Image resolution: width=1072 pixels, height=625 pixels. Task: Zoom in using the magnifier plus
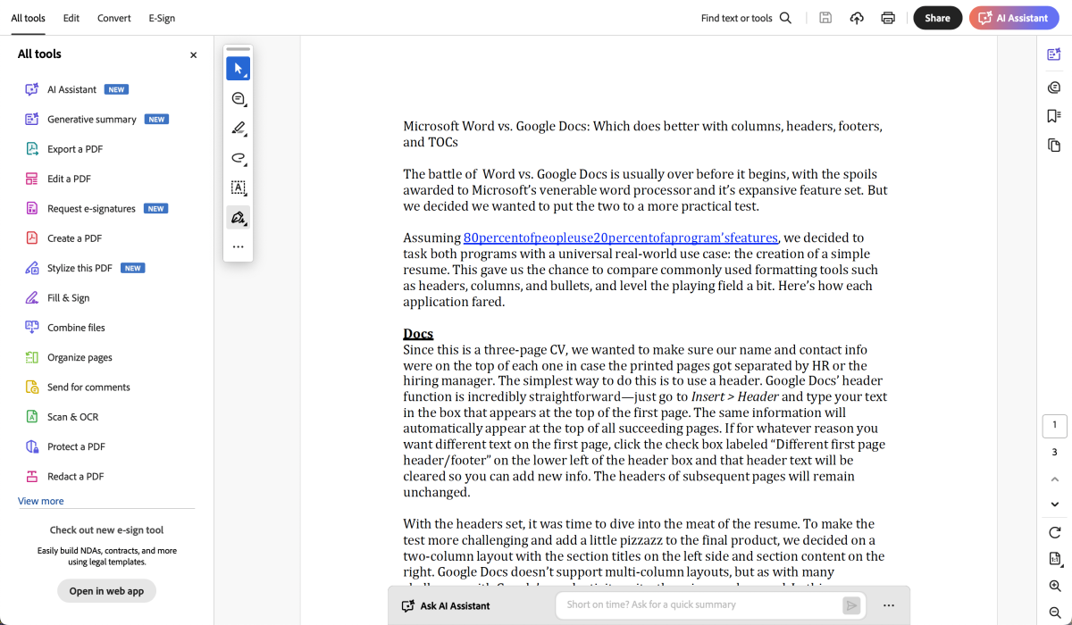(x=1055, y=587)
